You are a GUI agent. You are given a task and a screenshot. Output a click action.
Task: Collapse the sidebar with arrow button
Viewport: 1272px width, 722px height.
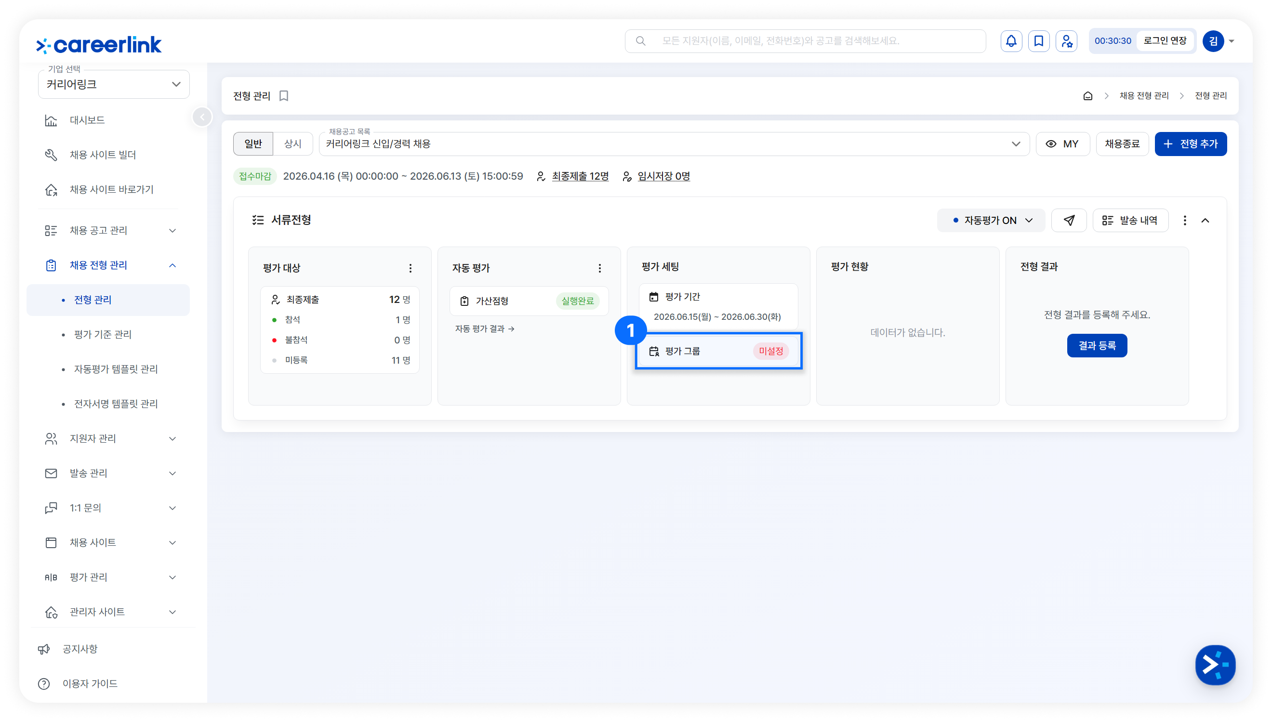coord(202,118)
